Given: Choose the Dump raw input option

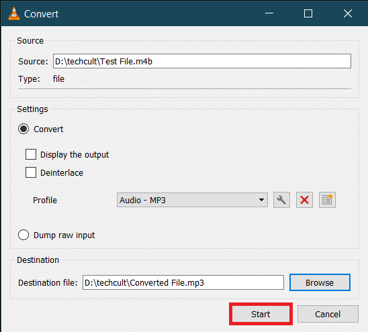Looking at the screenshot, I should coord(24,235).
